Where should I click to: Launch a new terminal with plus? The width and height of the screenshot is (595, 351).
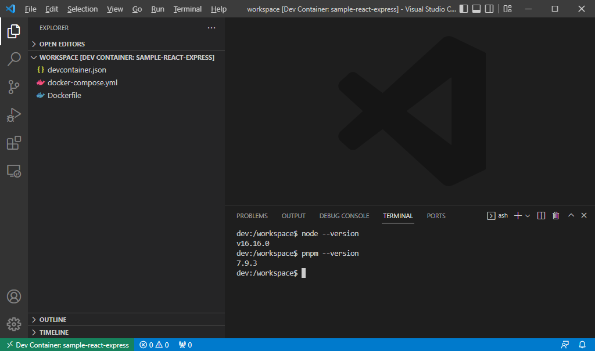[518, 216]
